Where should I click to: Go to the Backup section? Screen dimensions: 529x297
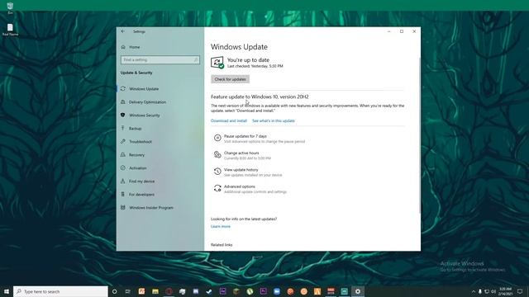(x=135, y=129)
